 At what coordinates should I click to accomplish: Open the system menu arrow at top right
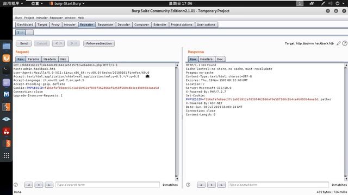(343, 3)
